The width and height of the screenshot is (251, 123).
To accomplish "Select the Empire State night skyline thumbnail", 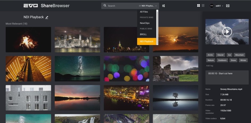I will [x=126, y=39].
